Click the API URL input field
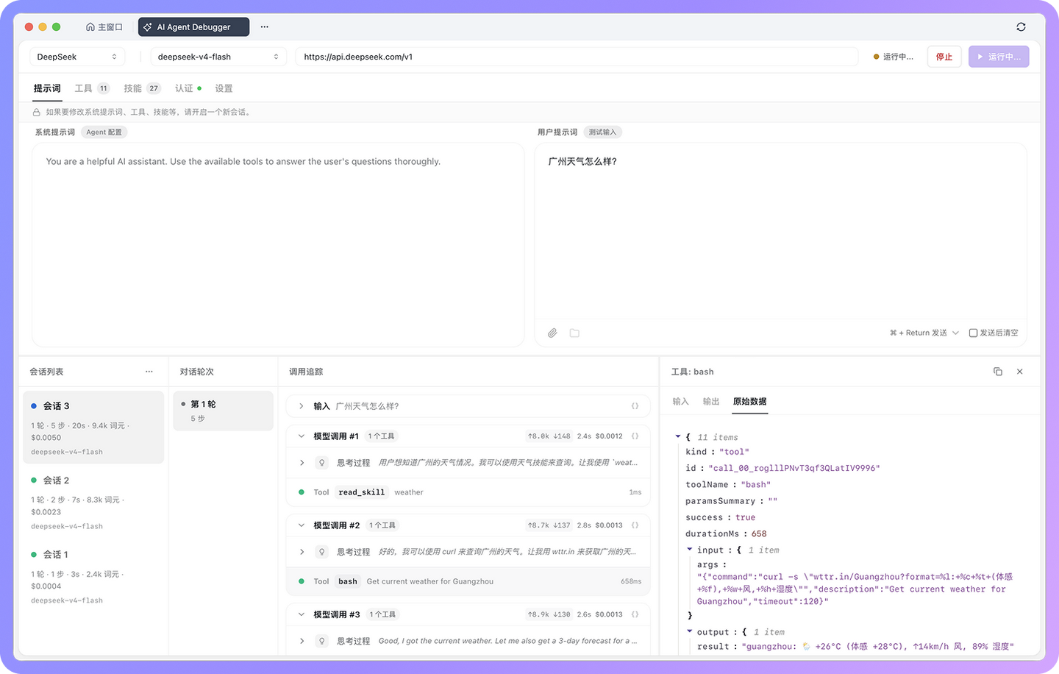Image resolution: width=1059 pixels, height=674 pixels. coord(577,57)
